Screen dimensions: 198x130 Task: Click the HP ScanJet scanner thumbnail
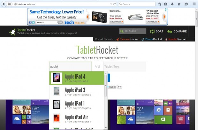(x=135, y=17)
